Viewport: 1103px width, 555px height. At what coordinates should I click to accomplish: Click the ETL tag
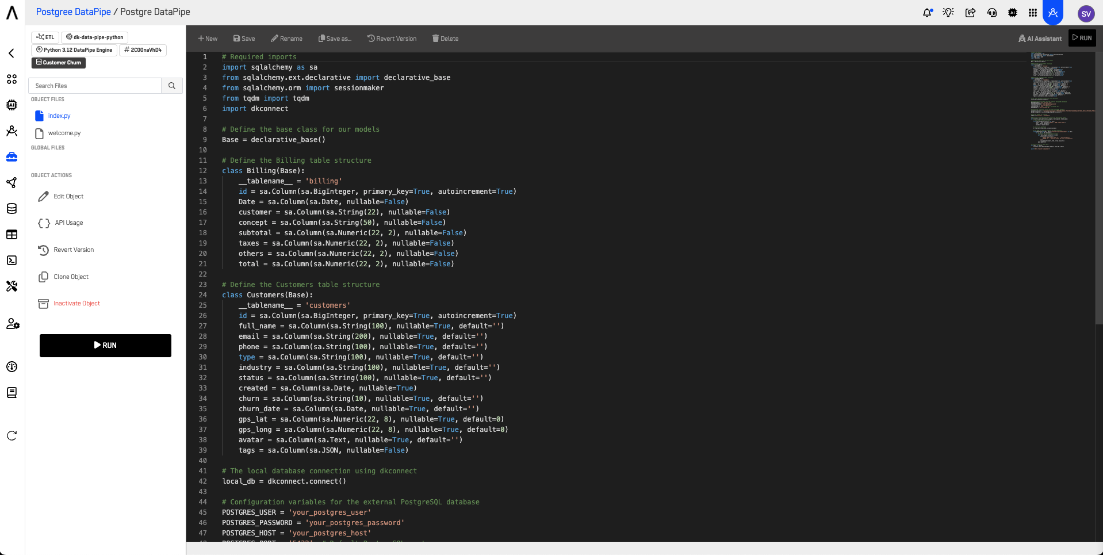pyautogui.click(x=45, y=37)
